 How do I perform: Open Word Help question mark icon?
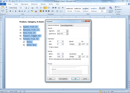pos(129,4)
